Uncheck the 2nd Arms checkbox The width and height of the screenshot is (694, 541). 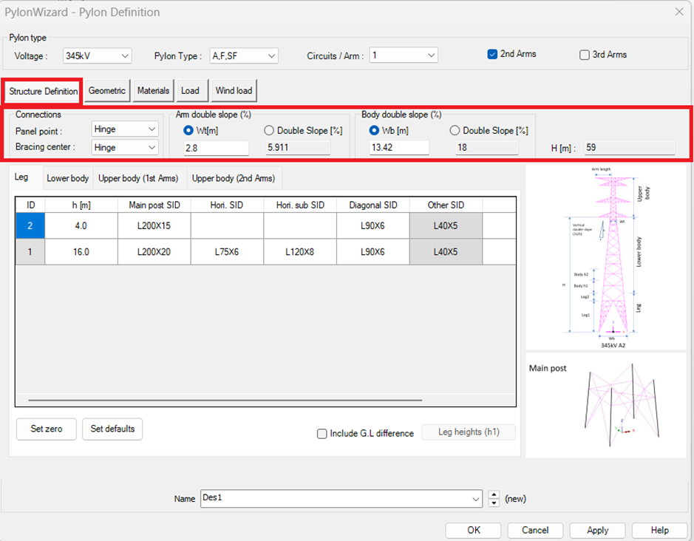click(492, 55)
